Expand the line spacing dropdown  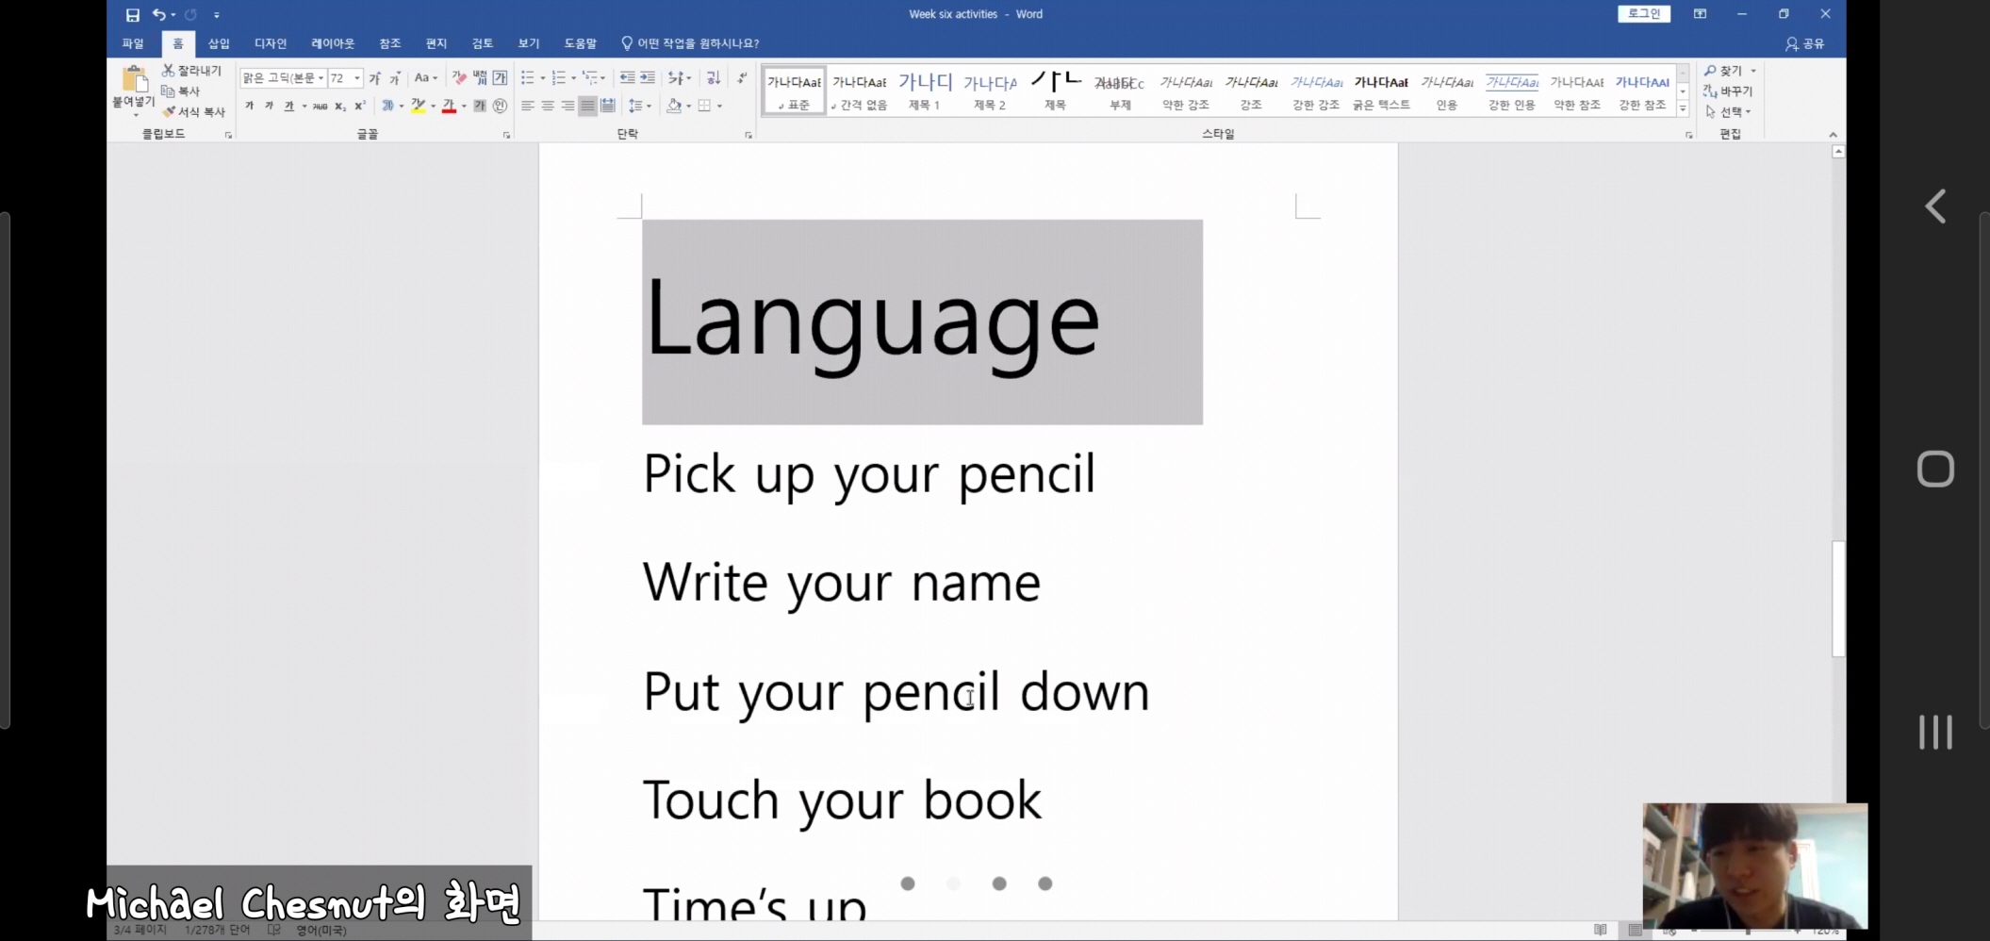click(649, 107)
